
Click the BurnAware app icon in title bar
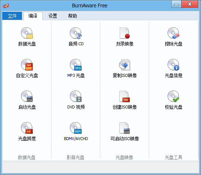click(6, 6)
